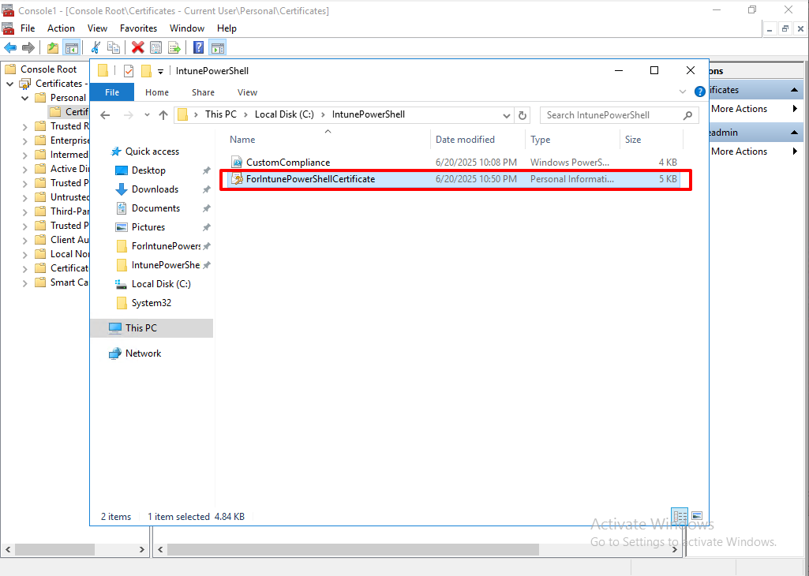Screen dimensions: 809x576
Task: Open the File menu in MMC
Action: (28, 28)
